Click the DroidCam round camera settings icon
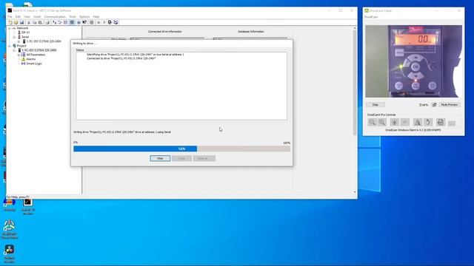The height and width of the screenshot is (266, 474). pos(441,122)
